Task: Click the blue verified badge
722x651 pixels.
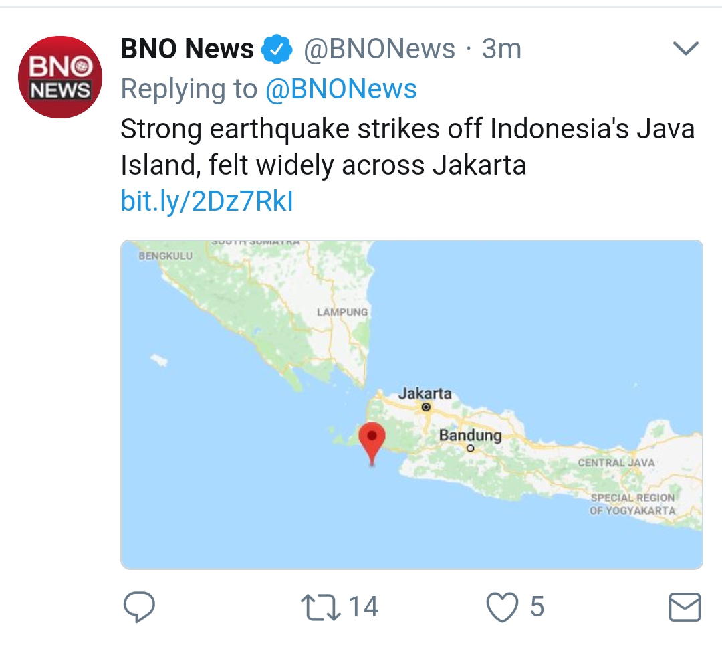Action: 277,50
